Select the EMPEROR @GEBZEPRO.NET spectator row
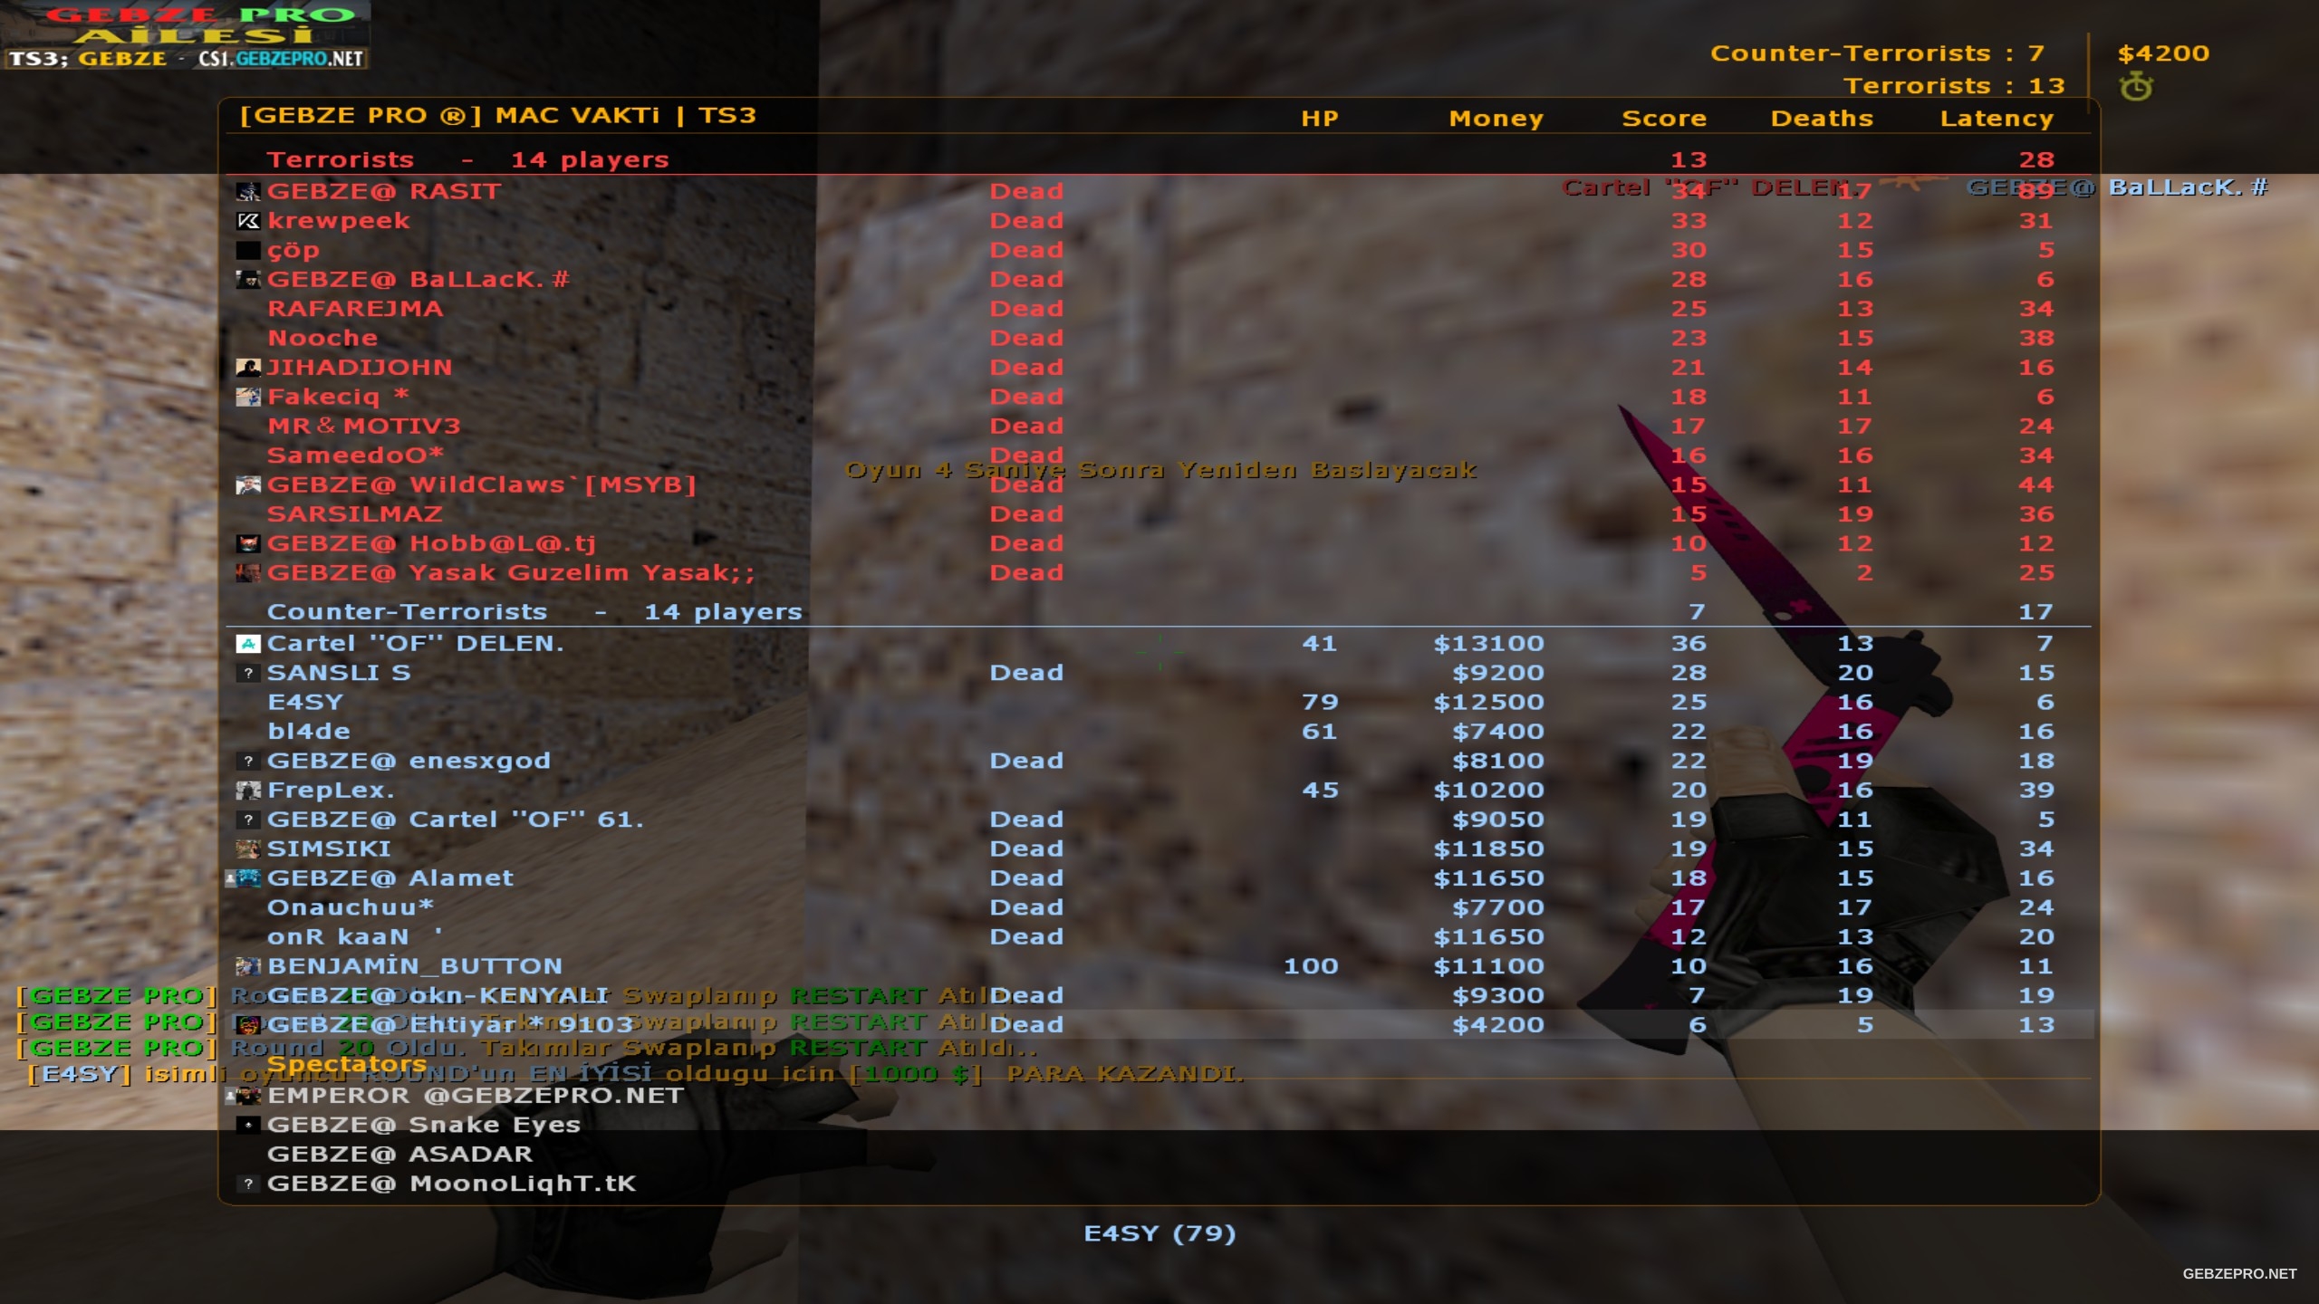The height and width of the screenshot is (1304, 2319). (475, 1096)
